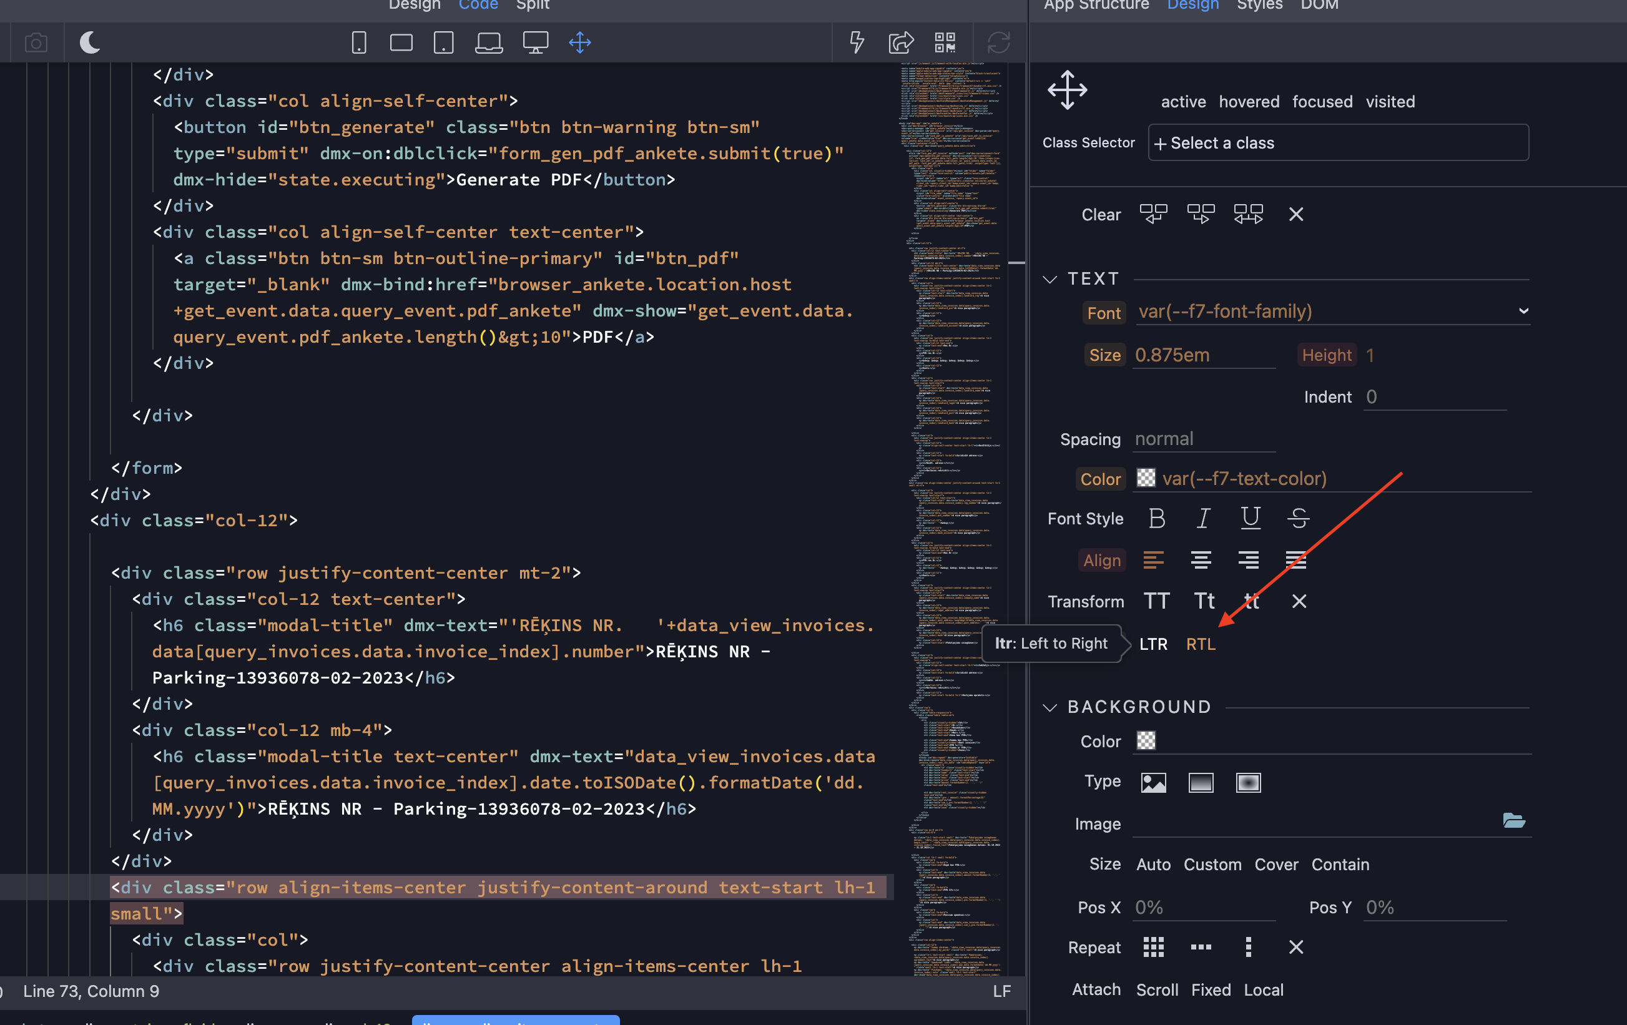Switch preview to mobile phone view
Screen dimensions: 1627x1025
[358, 42]
